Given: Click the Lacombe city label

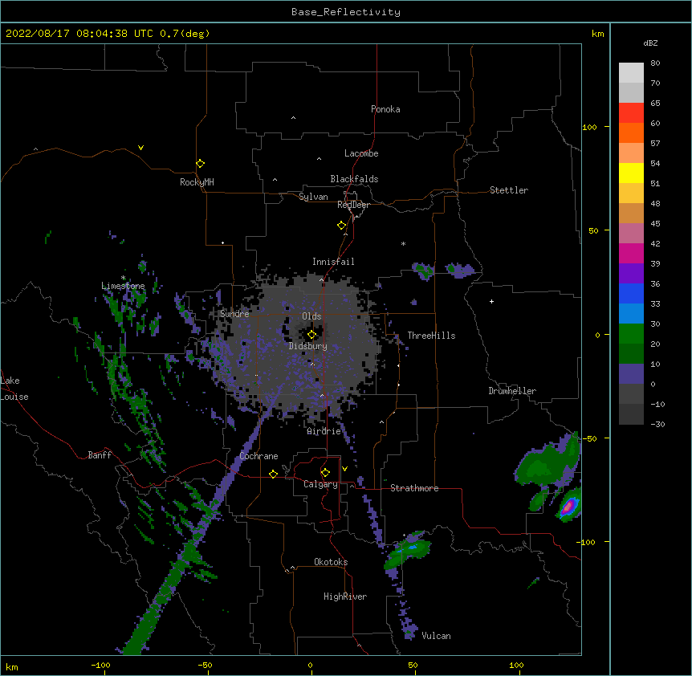Looking at the screenshot, I should click(x=361, y=153).
